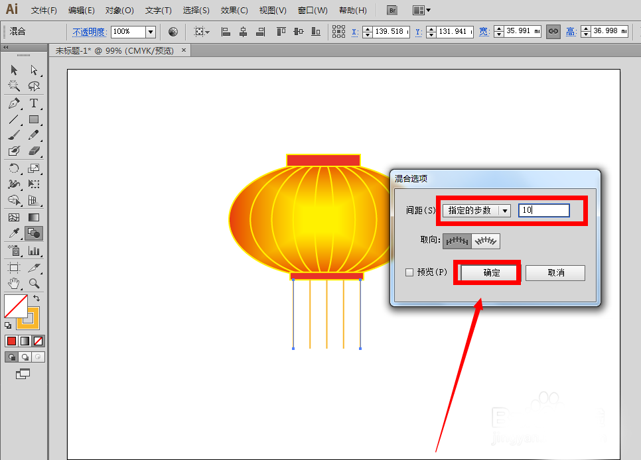Select the Type tool
The width and height of the screenshot is (641, 460).
tap(34, 103)
